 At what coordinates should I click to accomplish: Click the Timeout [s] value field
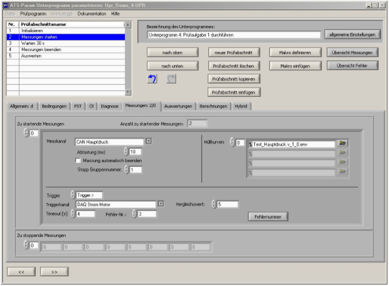click(86, 214)
